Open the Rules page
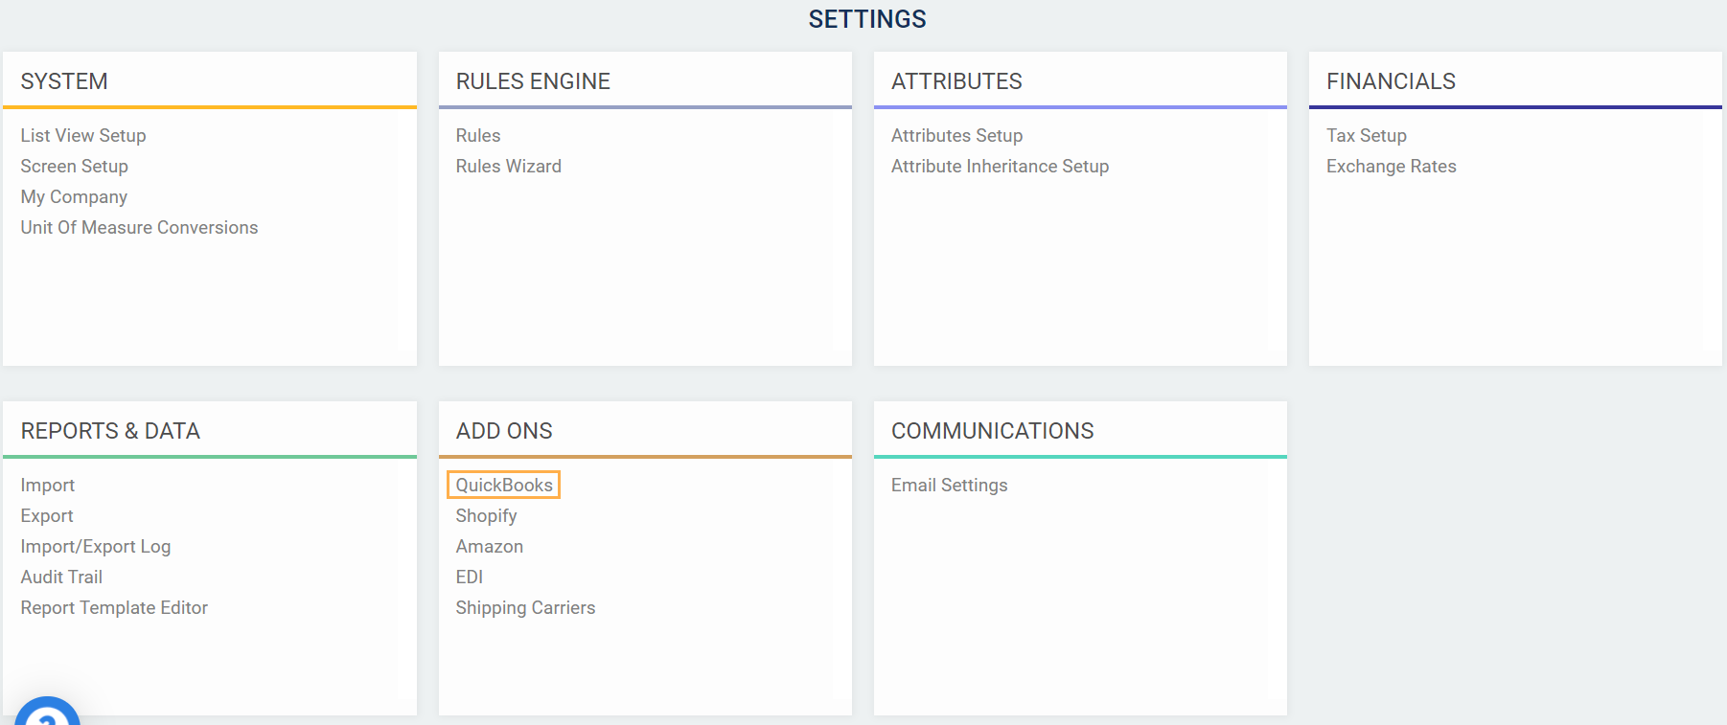The image size is (1727, 725). pyautogui.click(x=478, y=136)
